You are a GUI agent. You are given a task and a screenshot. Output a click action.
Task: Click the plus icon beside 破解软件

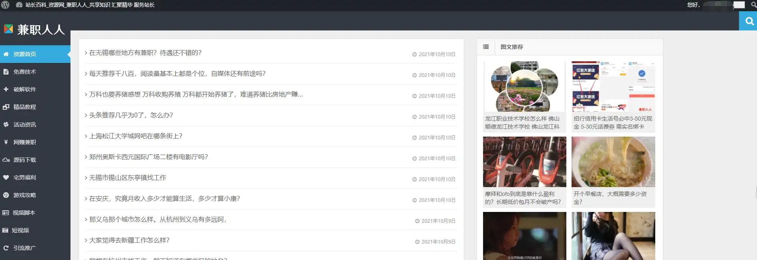click(6, 89)
